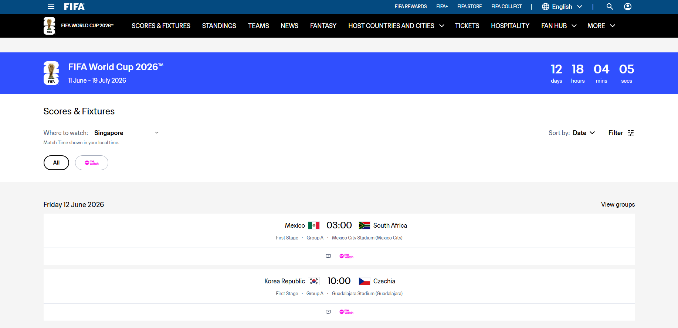678x328 pixels.
Task: Click the South Africa team name
Action: click(x=390, y=225)
